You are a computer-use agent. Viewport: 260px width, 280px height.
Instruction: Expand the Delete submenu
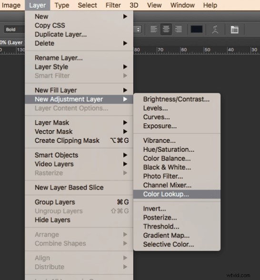(79, 43)
